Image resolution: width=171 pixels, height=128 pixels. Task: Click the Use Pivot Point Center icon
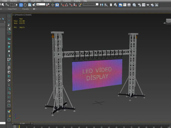pyautogui.click(x=48, y=5)
